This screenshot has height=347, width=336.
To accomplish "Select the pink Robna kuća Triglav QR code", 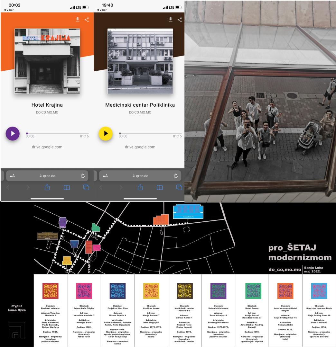I will [x=84, y=291].
